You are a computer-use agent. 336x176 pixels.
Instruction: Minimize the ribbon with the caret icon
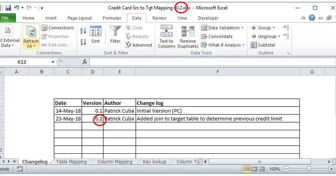pyautogui.click(x=303, y=18)
